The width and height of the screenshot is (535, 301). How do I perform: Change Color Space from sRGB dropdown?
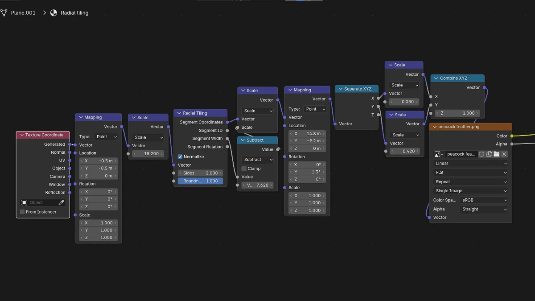pyautogui.click(x=484, y=200)
